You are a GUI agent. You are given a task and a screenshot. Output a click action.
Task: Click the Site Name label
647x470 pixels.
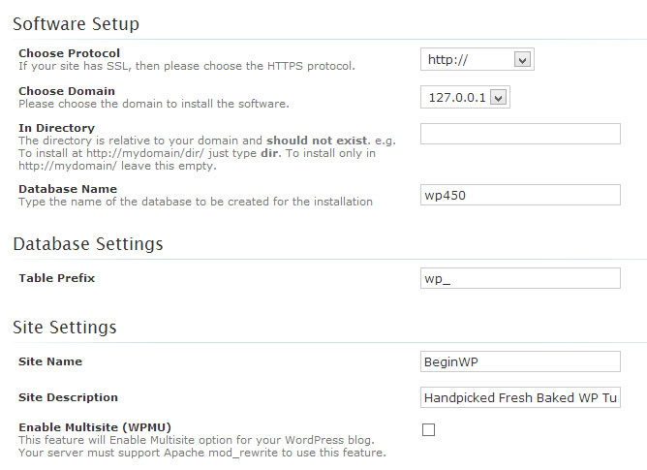[50, 361]
